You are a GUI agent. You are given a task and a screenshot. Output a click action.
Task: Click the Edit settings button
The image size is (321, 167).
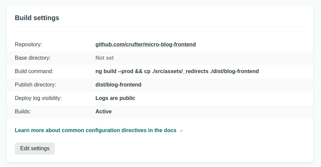pyautogui.click(x=35, y=149)
